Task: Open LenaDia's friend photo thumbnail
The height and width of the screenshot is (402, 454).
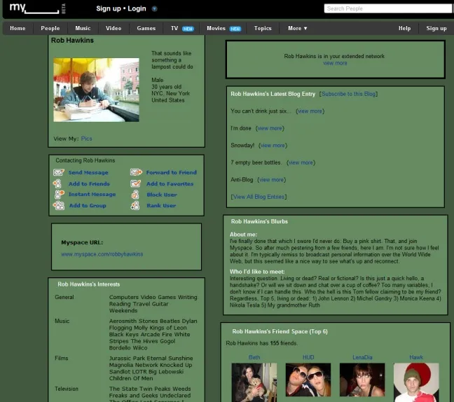Action: [362, 380]
